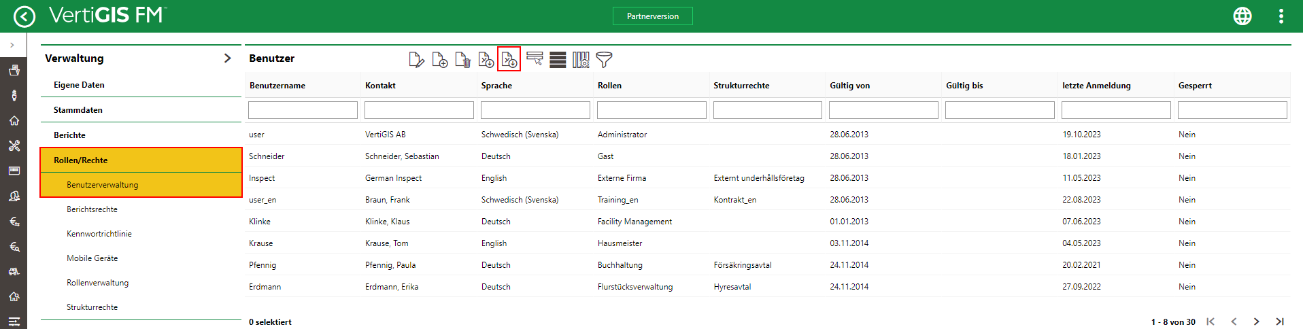
Task: Click the funnel filter icon
Action: tap(604, 60)
